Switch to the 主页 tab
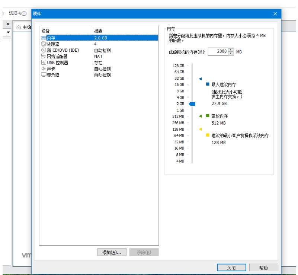 (23, 26)
